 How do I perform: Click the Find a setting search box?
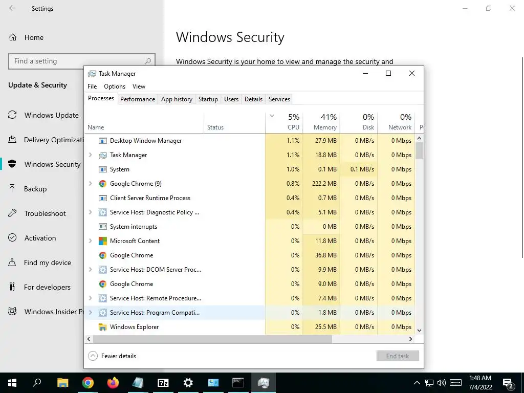[82, 61]
